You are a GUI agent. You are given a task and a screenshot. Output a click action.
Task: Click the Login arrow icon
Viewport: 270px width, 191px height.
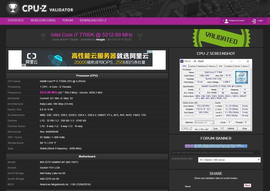click(254, 21)
